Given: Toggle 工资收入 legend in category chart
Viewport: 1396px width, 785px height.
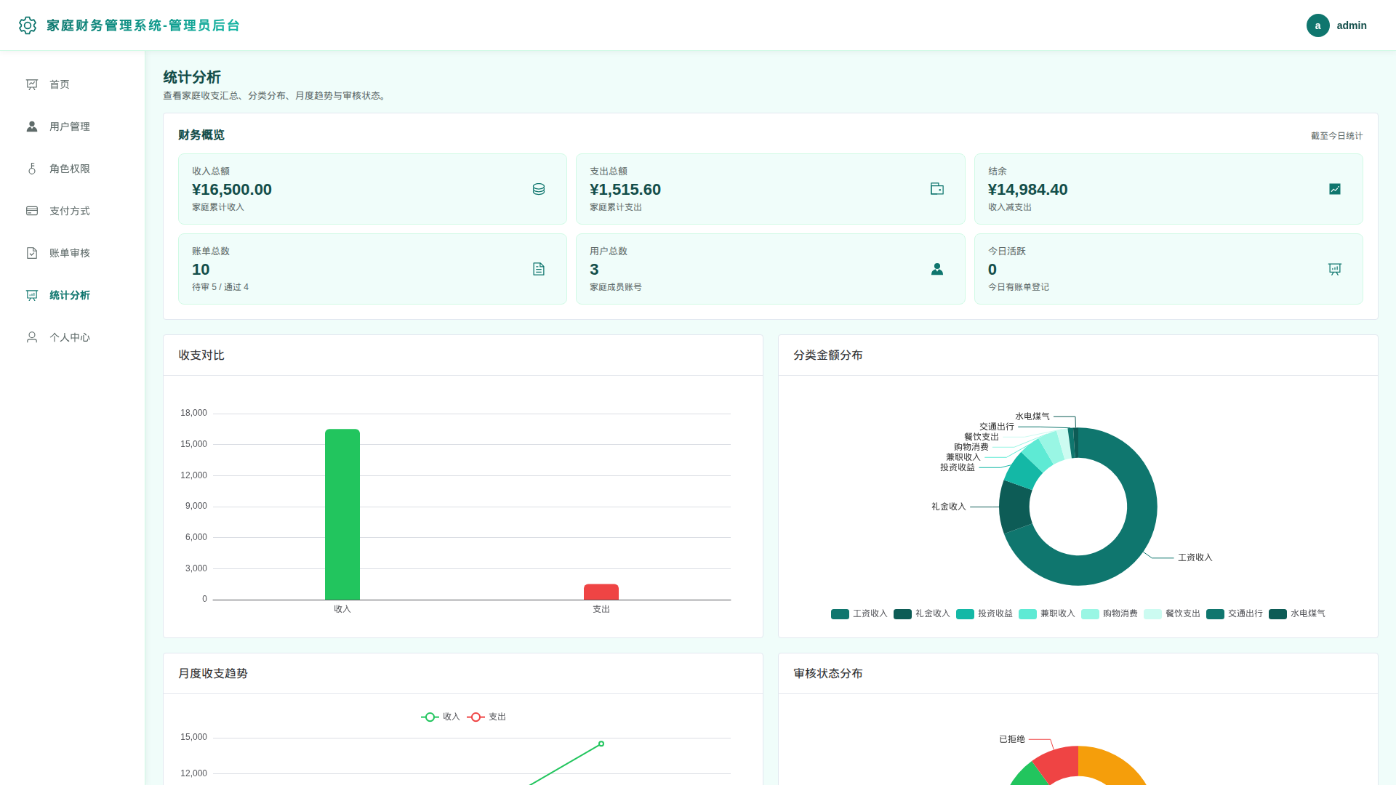Looking at the screenshot, I should [859, 614].
